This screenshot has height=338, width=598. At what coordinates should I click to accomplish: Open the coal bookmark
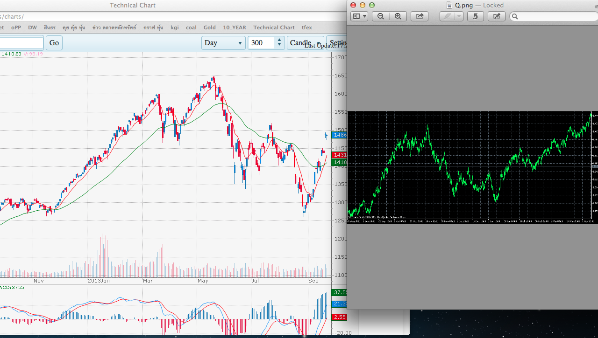(191, 28)
